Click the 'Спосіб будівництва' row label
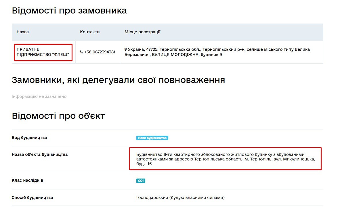This screenshot has width=338, height=215. point(32,197)
